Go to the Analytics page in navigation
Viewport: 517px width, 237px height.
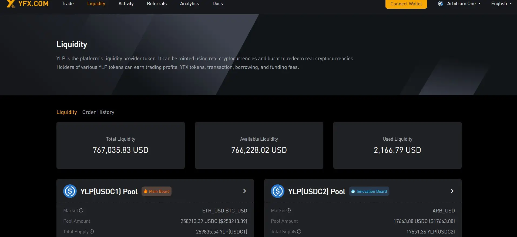189,4
